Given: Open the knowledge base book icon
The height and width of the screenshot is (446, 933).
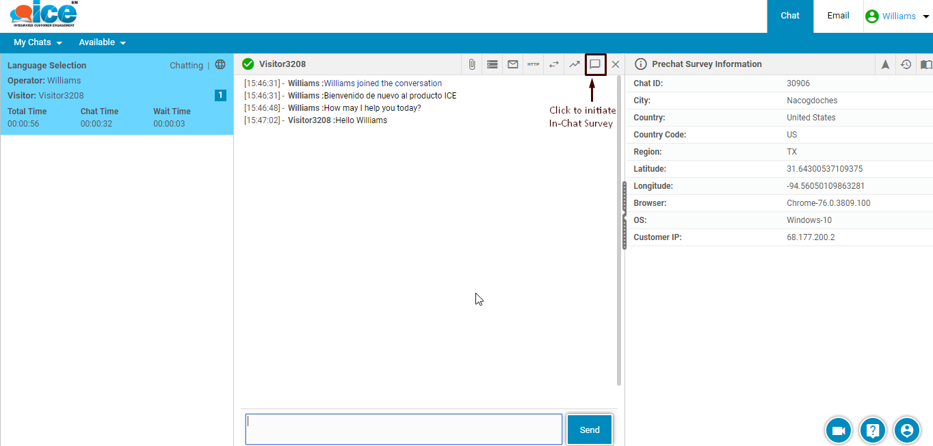Looking at the screenshot, I should [x=925, y=64].
